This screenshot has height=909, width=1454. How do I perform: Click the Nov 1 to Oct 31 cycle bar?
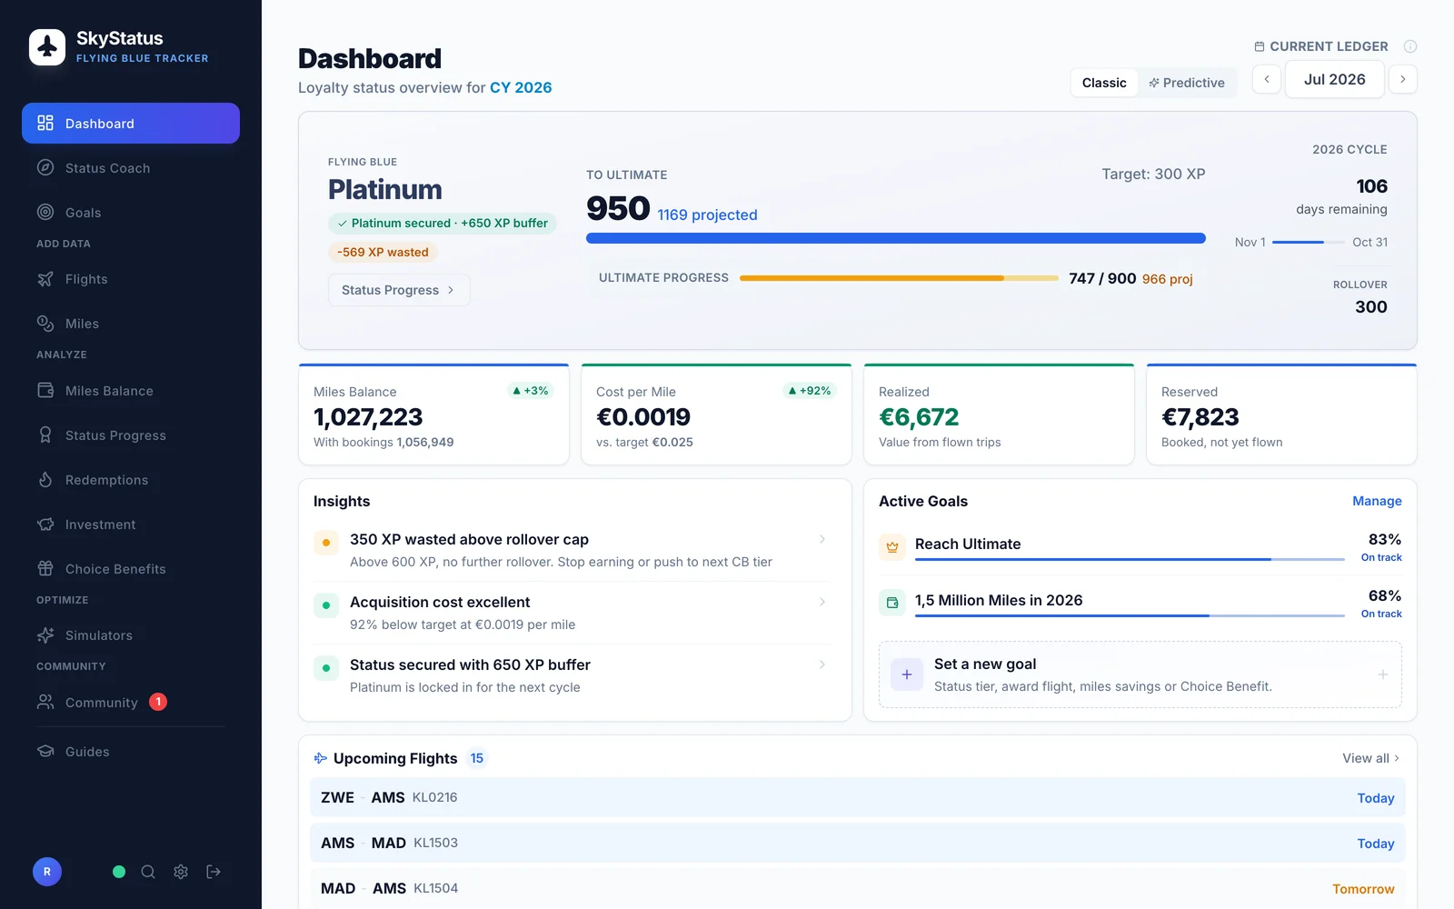pos(1309,242)
